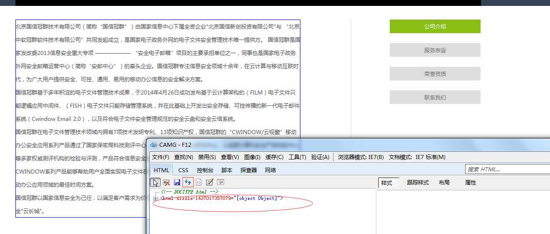
Task: Open the 缓存(C) menu
Action: coord(274,157)
